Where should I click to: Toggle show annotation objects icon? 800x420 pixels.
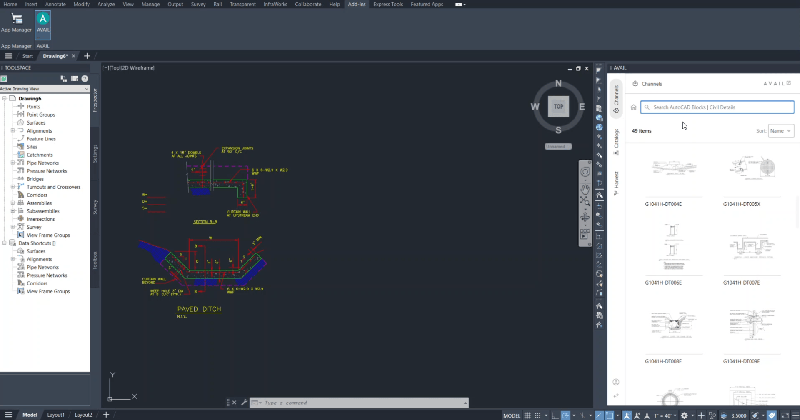click(627, 415)
